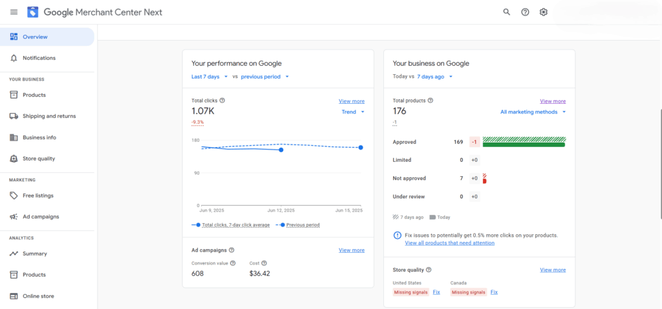Click the blue alert icon beside Fix issues message
Viewport: 662px width, 309px height.
(398, 235)
